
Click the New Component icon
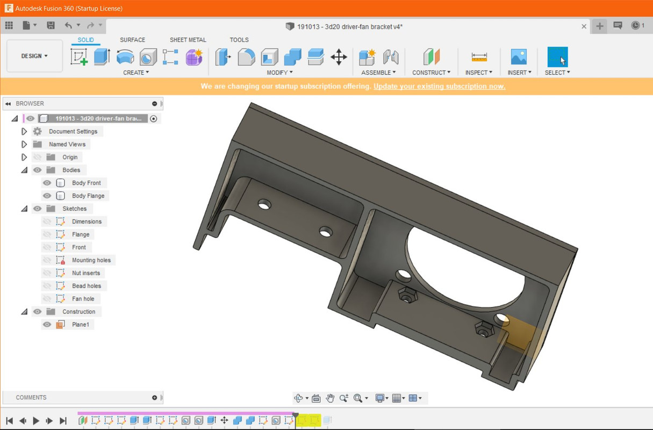point(368,57)
